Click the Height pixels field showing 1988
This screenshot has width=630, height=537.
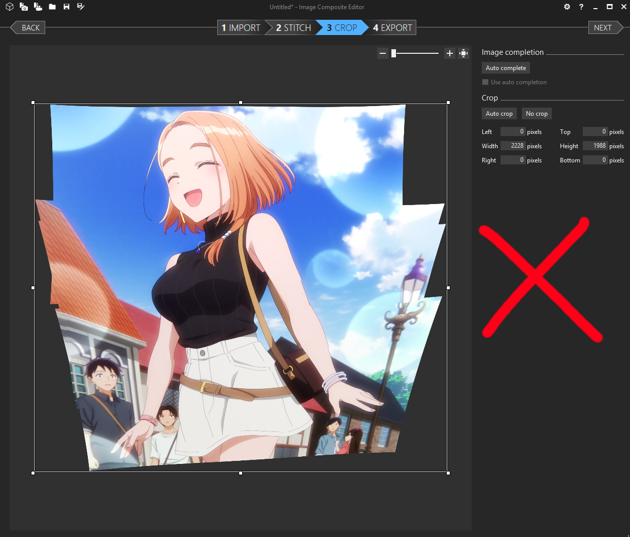595,146
